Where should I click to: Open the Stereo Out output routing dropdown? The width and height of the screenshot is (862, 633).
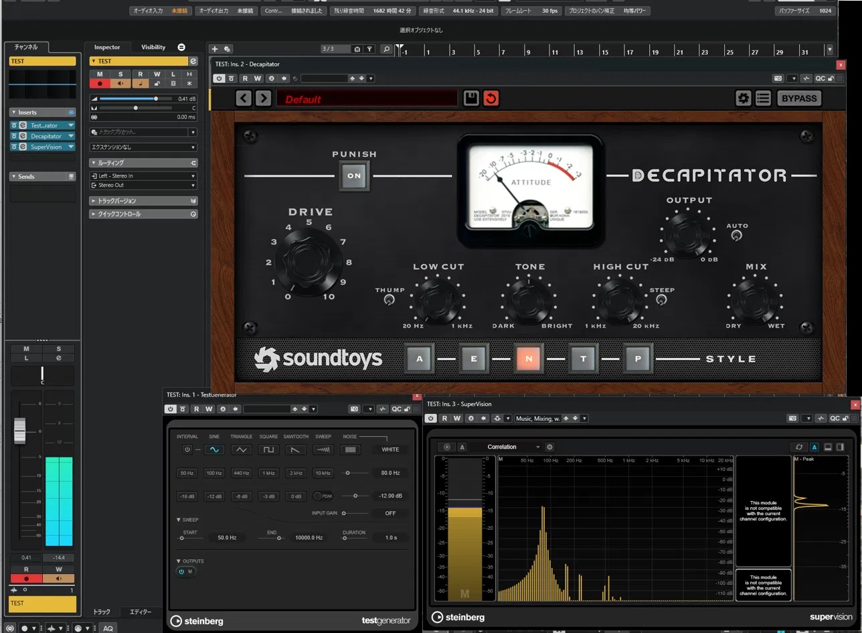click(x=143, y=185)
